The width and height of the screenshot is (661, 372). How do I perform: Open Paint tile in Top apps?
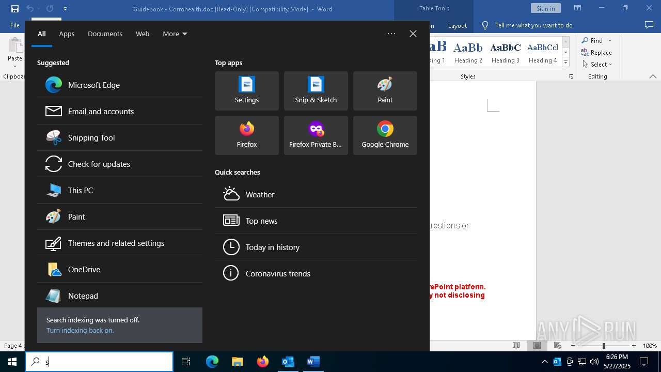[385, 91]
